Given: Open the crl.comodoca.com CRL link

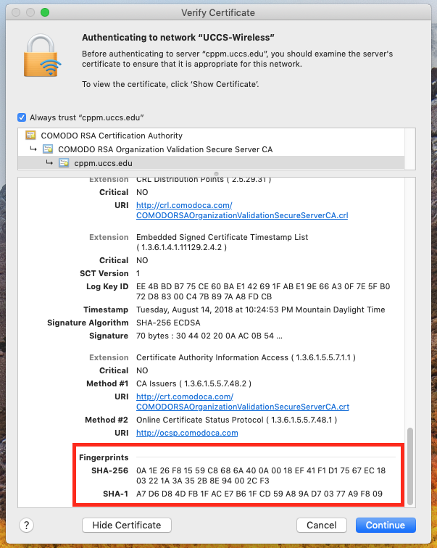Looking at the screenshot, I should tap(242, 210).
